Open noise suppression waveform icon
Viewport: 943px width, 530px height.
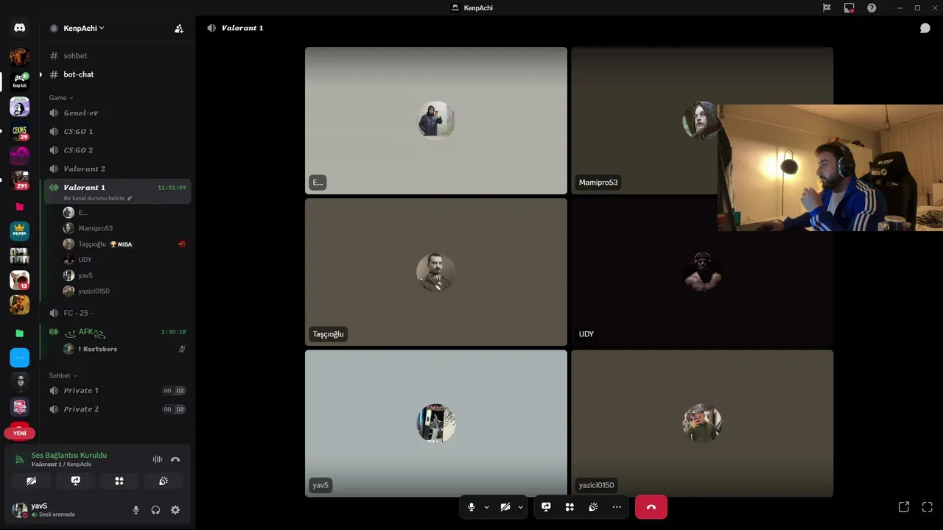pyautogui.click(x=158, y=459)
